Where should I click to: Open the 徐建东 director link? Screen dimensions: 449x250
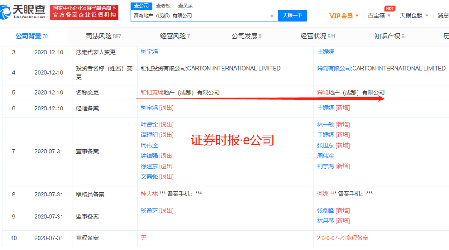pos(149,166)
